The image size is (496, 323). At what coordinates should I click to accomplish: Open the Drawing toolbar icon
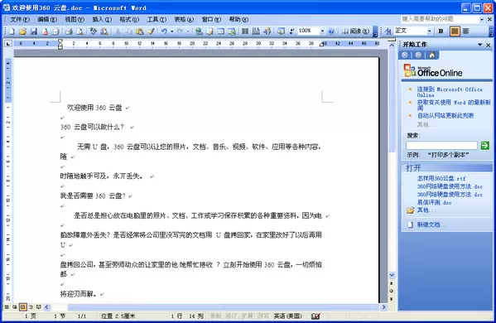pos(267,31)
